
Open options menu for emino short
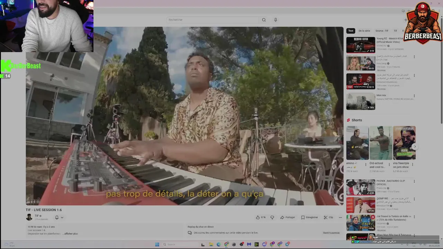pyautogui.click(x=365, y=164)
